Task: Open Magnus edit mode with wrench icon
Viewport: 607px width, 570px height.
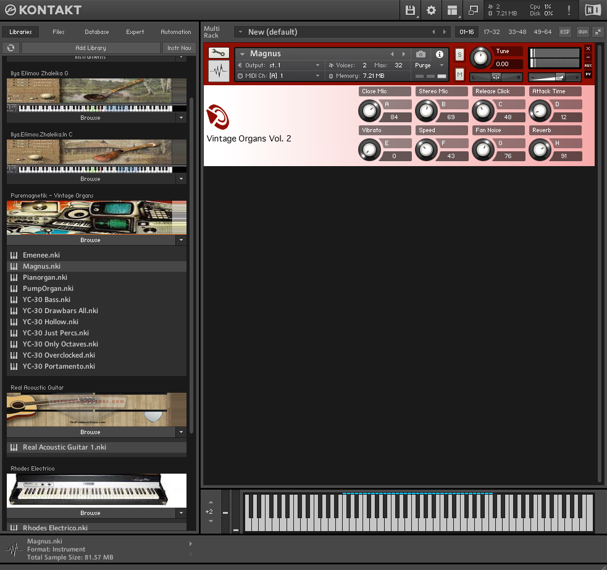Action: point(219,52)
